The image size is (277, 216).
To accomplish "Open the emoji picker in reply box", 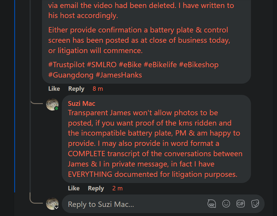I will pyautogui.click(x=226, y=204).
